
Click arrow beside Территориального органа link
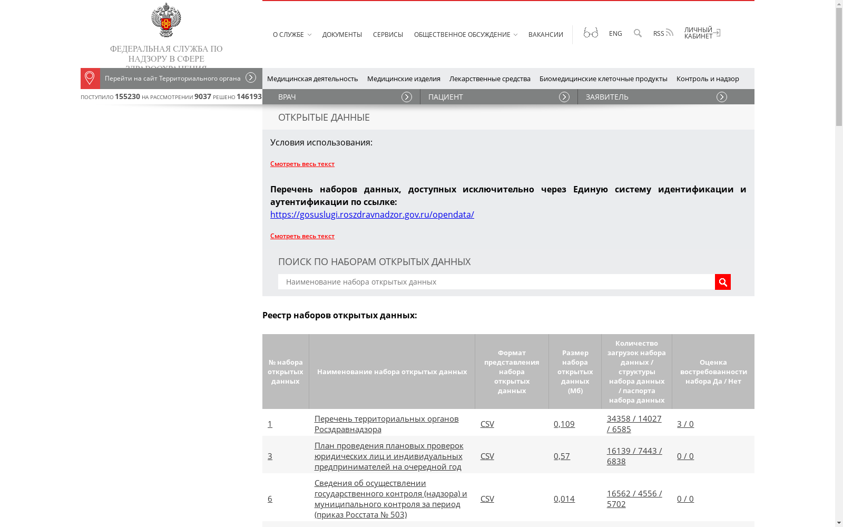(251, 78)
